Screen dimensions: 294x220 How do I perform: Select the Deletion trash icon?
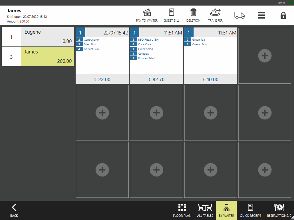point(193,15)
